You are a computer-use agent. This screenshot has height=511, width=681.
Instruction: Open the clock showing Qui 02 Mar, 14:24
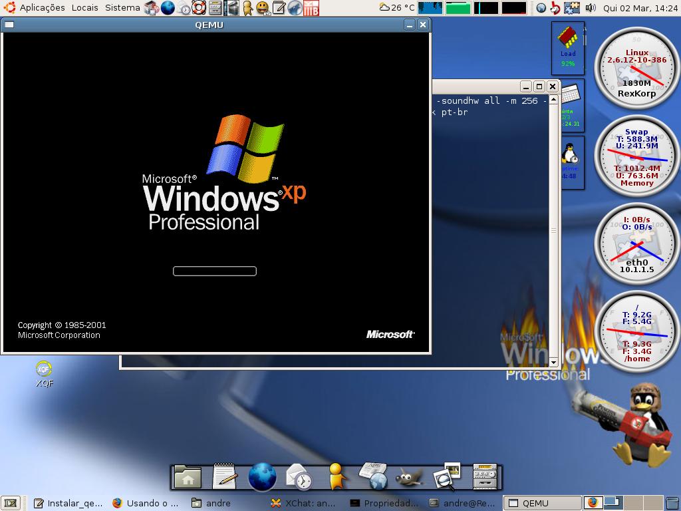(640, 7)
